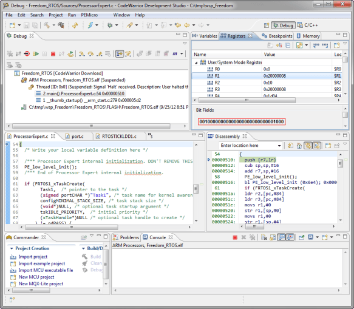Select the R2 register row

point(267,83)
